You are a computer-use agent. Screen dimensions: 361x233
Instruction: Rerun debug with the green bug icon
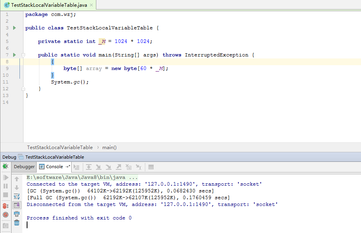(x=6, y=166)
